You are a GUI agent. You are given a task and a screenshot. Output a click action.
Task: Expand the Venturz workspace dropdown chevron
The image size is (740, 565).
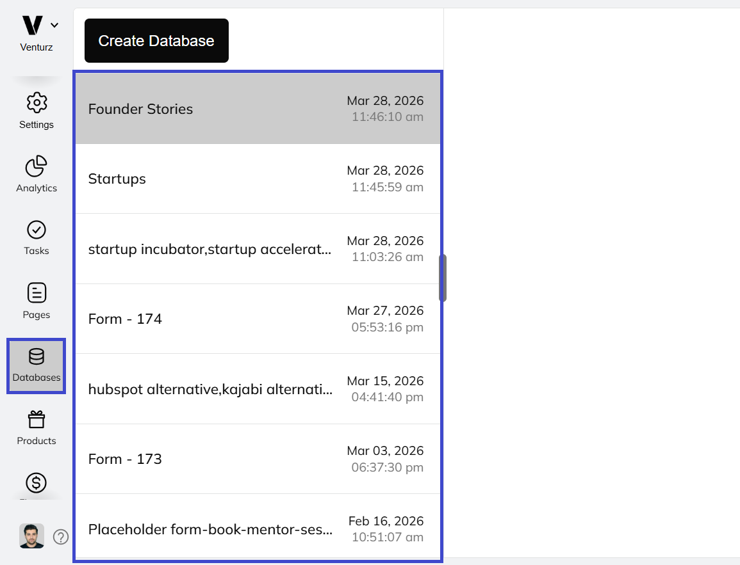54,25
